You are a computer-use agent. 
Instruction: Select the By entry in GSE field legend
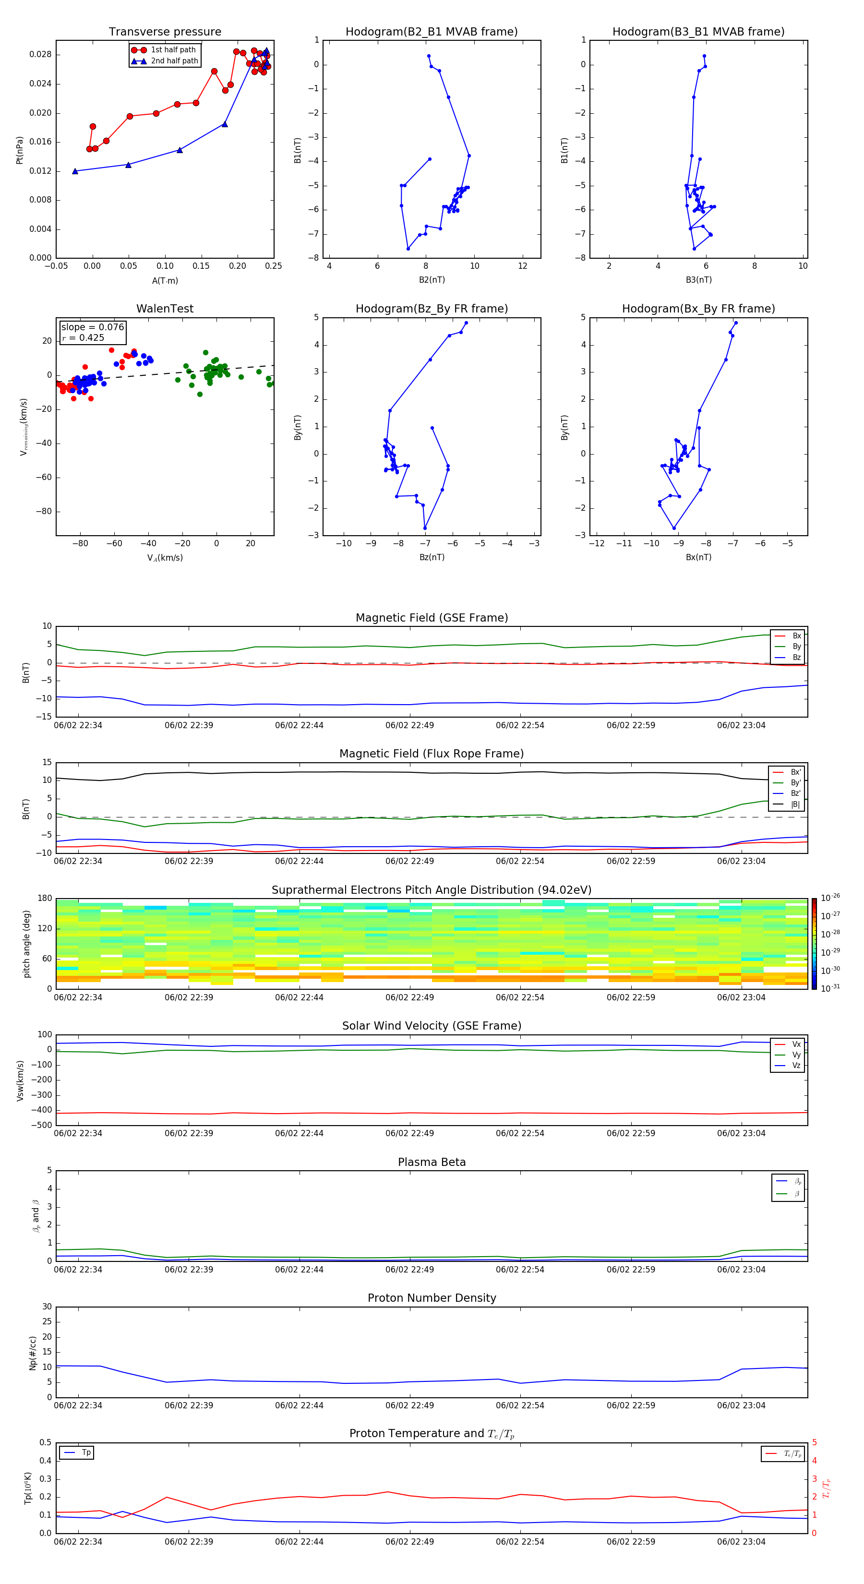point(788,647)
